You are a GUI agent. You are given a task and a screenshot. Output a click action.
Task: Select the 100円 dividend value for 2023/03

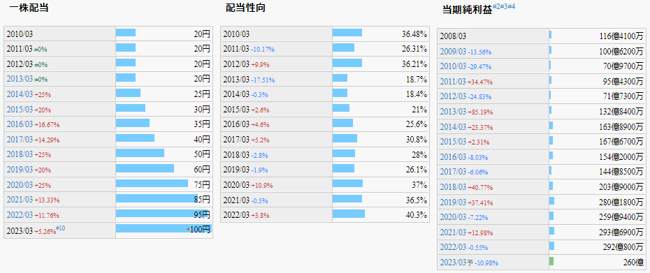pos(200,229)
